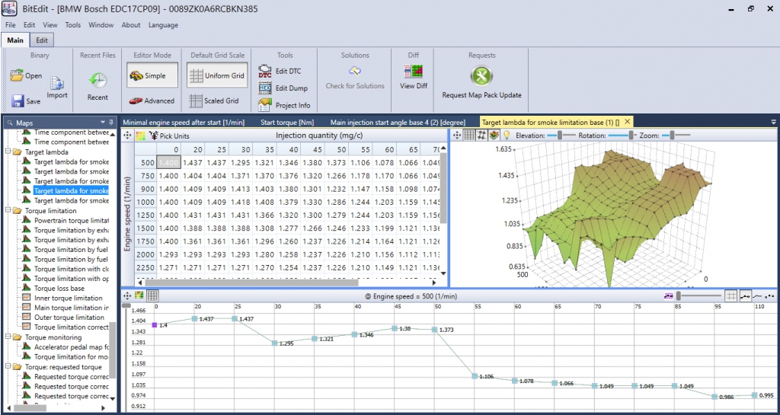This screenshot has width=780, height=415.
Task: Switch to the Edit ribbon tab
Action: (x=43, y=40)
